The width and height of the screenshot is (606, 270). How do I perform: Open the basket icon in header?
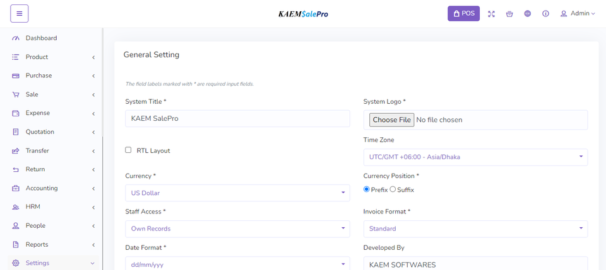509,14
